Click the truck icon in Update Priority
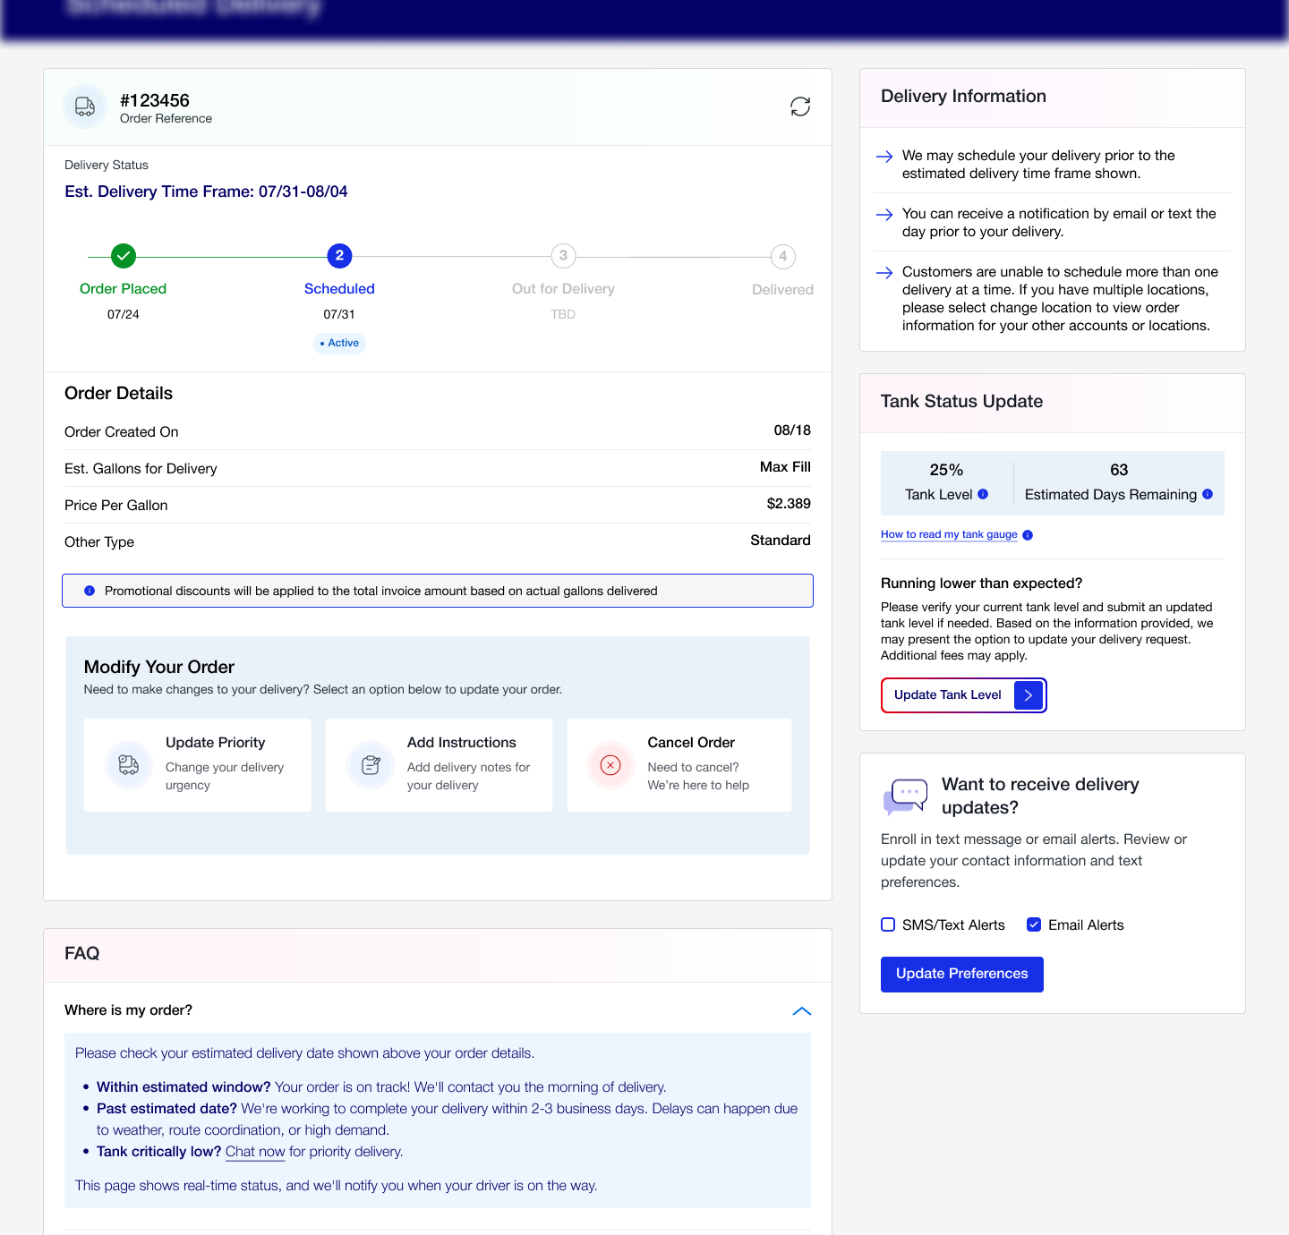The height and width of the screenshot is (1235, 1289). pyautogui.click(x=129, y=765)
